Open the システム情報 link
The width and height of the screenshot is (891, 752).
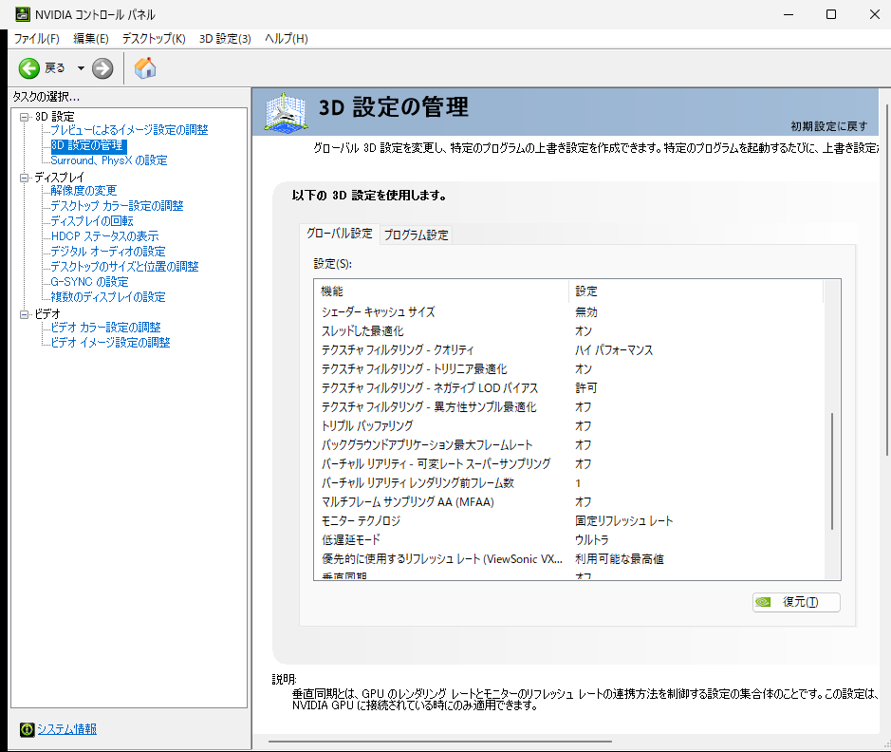66,729
